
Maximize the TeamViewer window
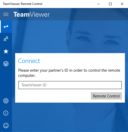[x=110, y=4]
